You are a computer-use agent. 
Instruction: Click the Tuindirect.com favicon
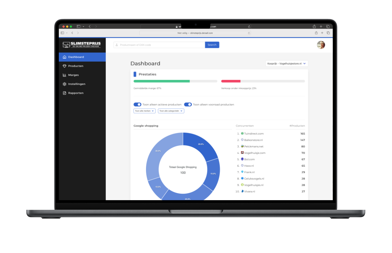(x=242, y=133)
